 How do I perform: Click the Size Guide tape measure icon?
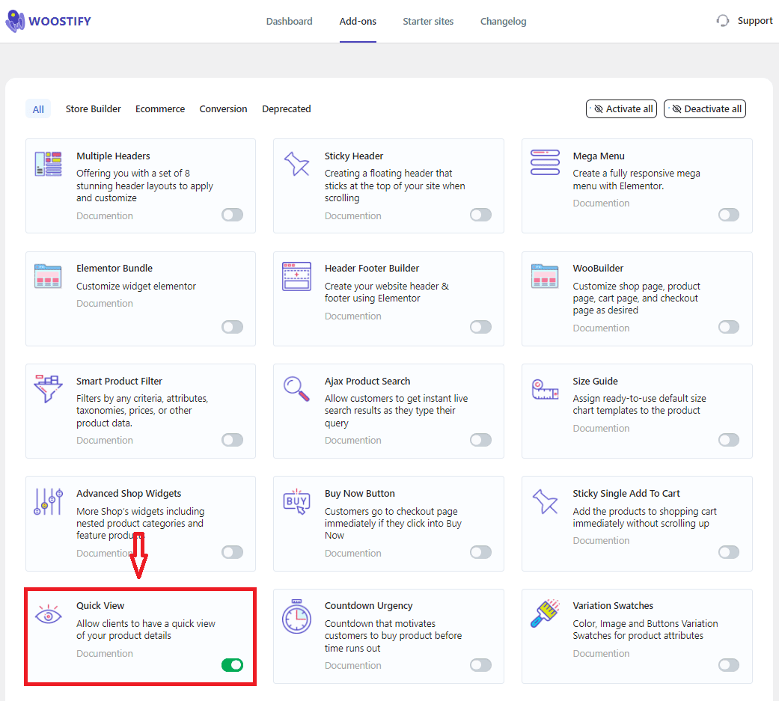click(x=545, y=390)
